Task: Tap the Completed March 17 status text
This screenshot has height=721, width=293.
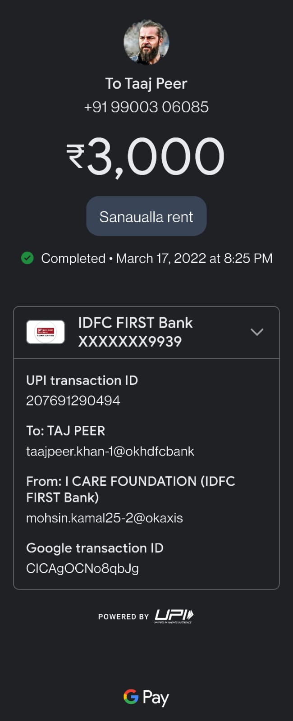Action: tap(157, 258)
